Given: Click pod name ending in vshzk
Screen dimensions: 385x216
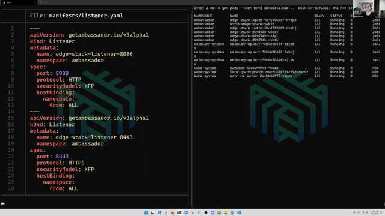Looking at the screenshot, I should point(254,40).
